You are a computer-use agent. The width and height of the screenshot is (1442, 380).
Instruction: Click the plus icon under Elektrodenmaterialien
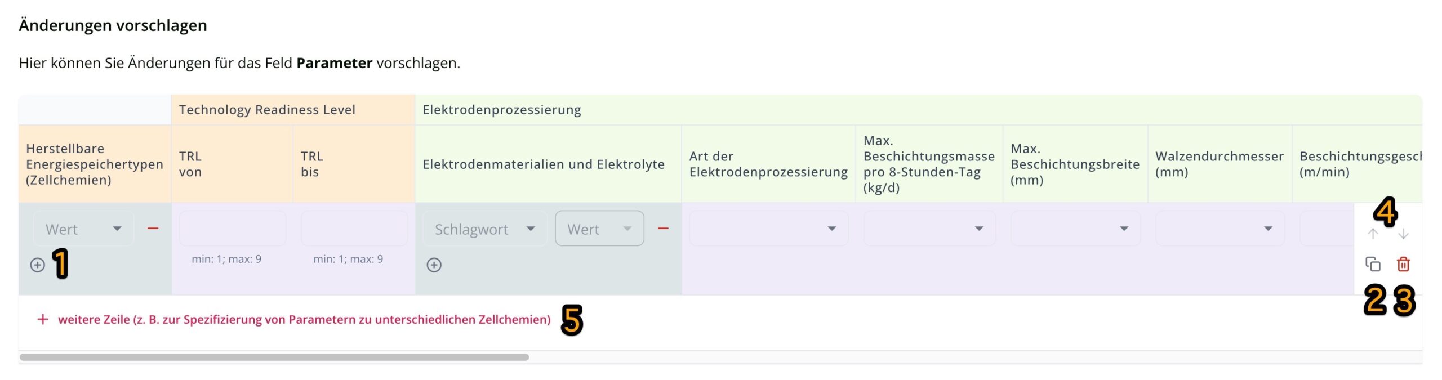pos(434,265)
